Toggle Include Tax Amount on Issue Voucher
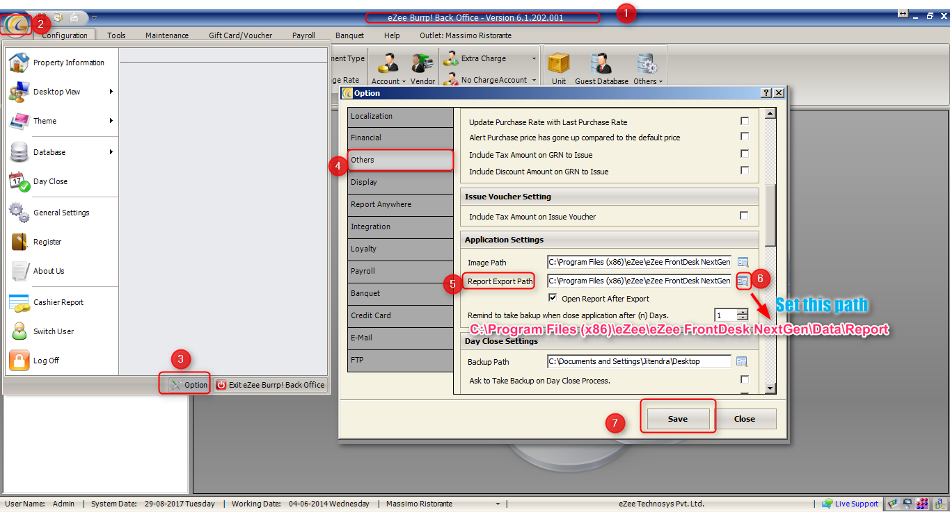Viewport: 950px width, 512px height. (745, 215)
